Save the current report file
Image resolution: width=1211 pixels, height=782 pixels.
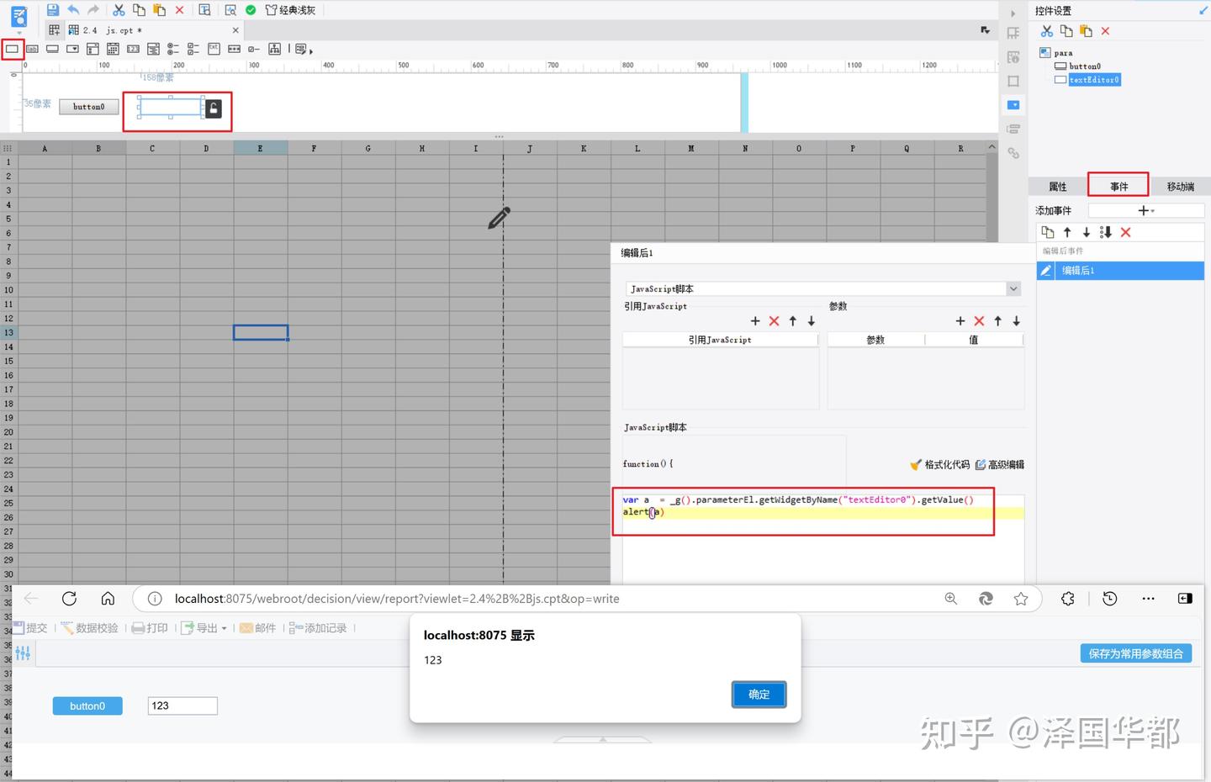tap(52, 9)
